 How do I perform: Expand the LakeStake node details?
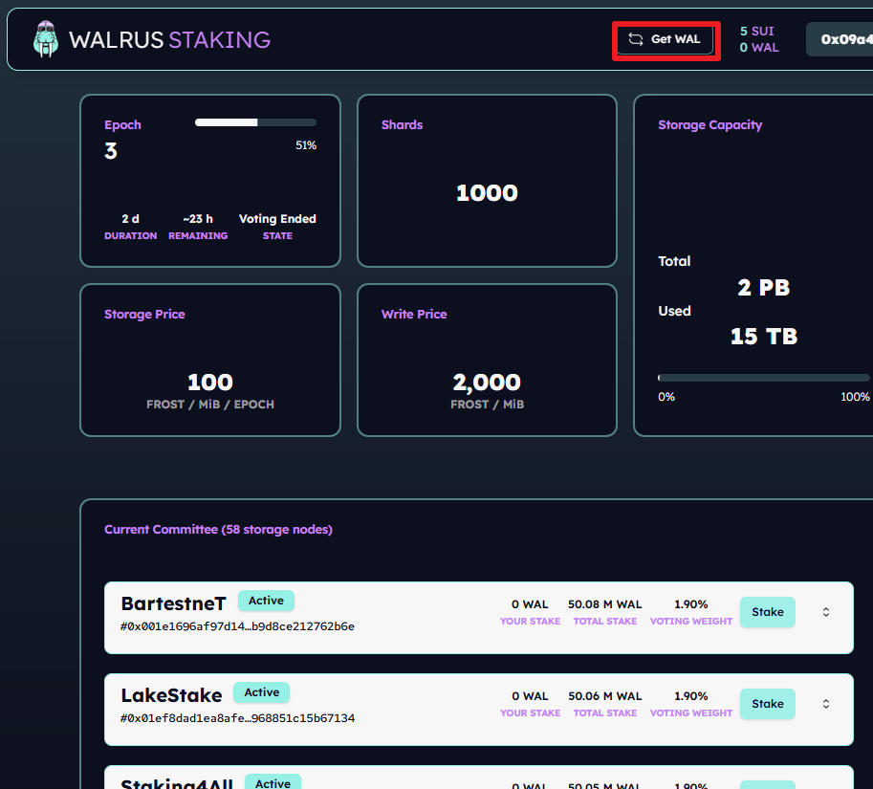826,704
